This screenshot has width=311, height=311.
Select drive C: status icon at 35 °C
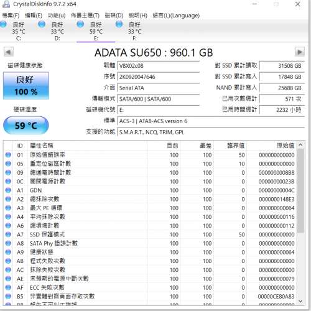click(x=3, y=24)
